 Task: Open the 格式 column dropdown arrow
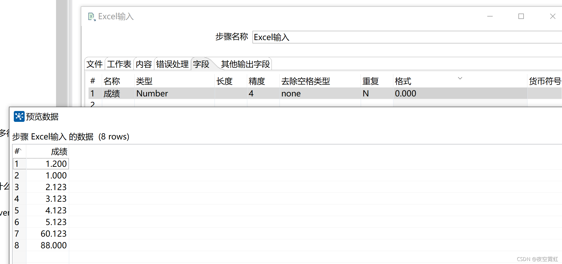coord(460,78)
